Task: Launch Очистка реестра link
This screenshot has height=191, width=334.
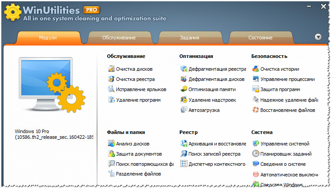Action: point(135,79)
